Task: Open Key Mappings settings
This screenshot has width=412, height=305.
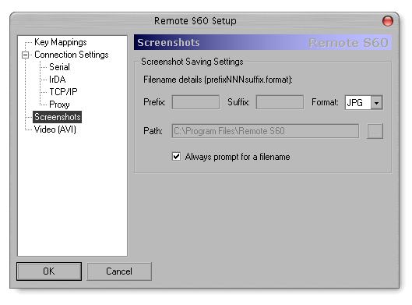Action: pyautogui.click(x=61, y=42)
